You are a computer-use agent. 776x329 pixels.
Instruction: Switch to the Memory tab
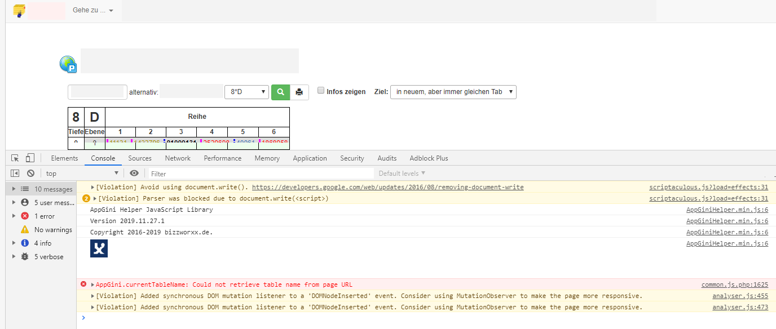(x=267, y=158)
